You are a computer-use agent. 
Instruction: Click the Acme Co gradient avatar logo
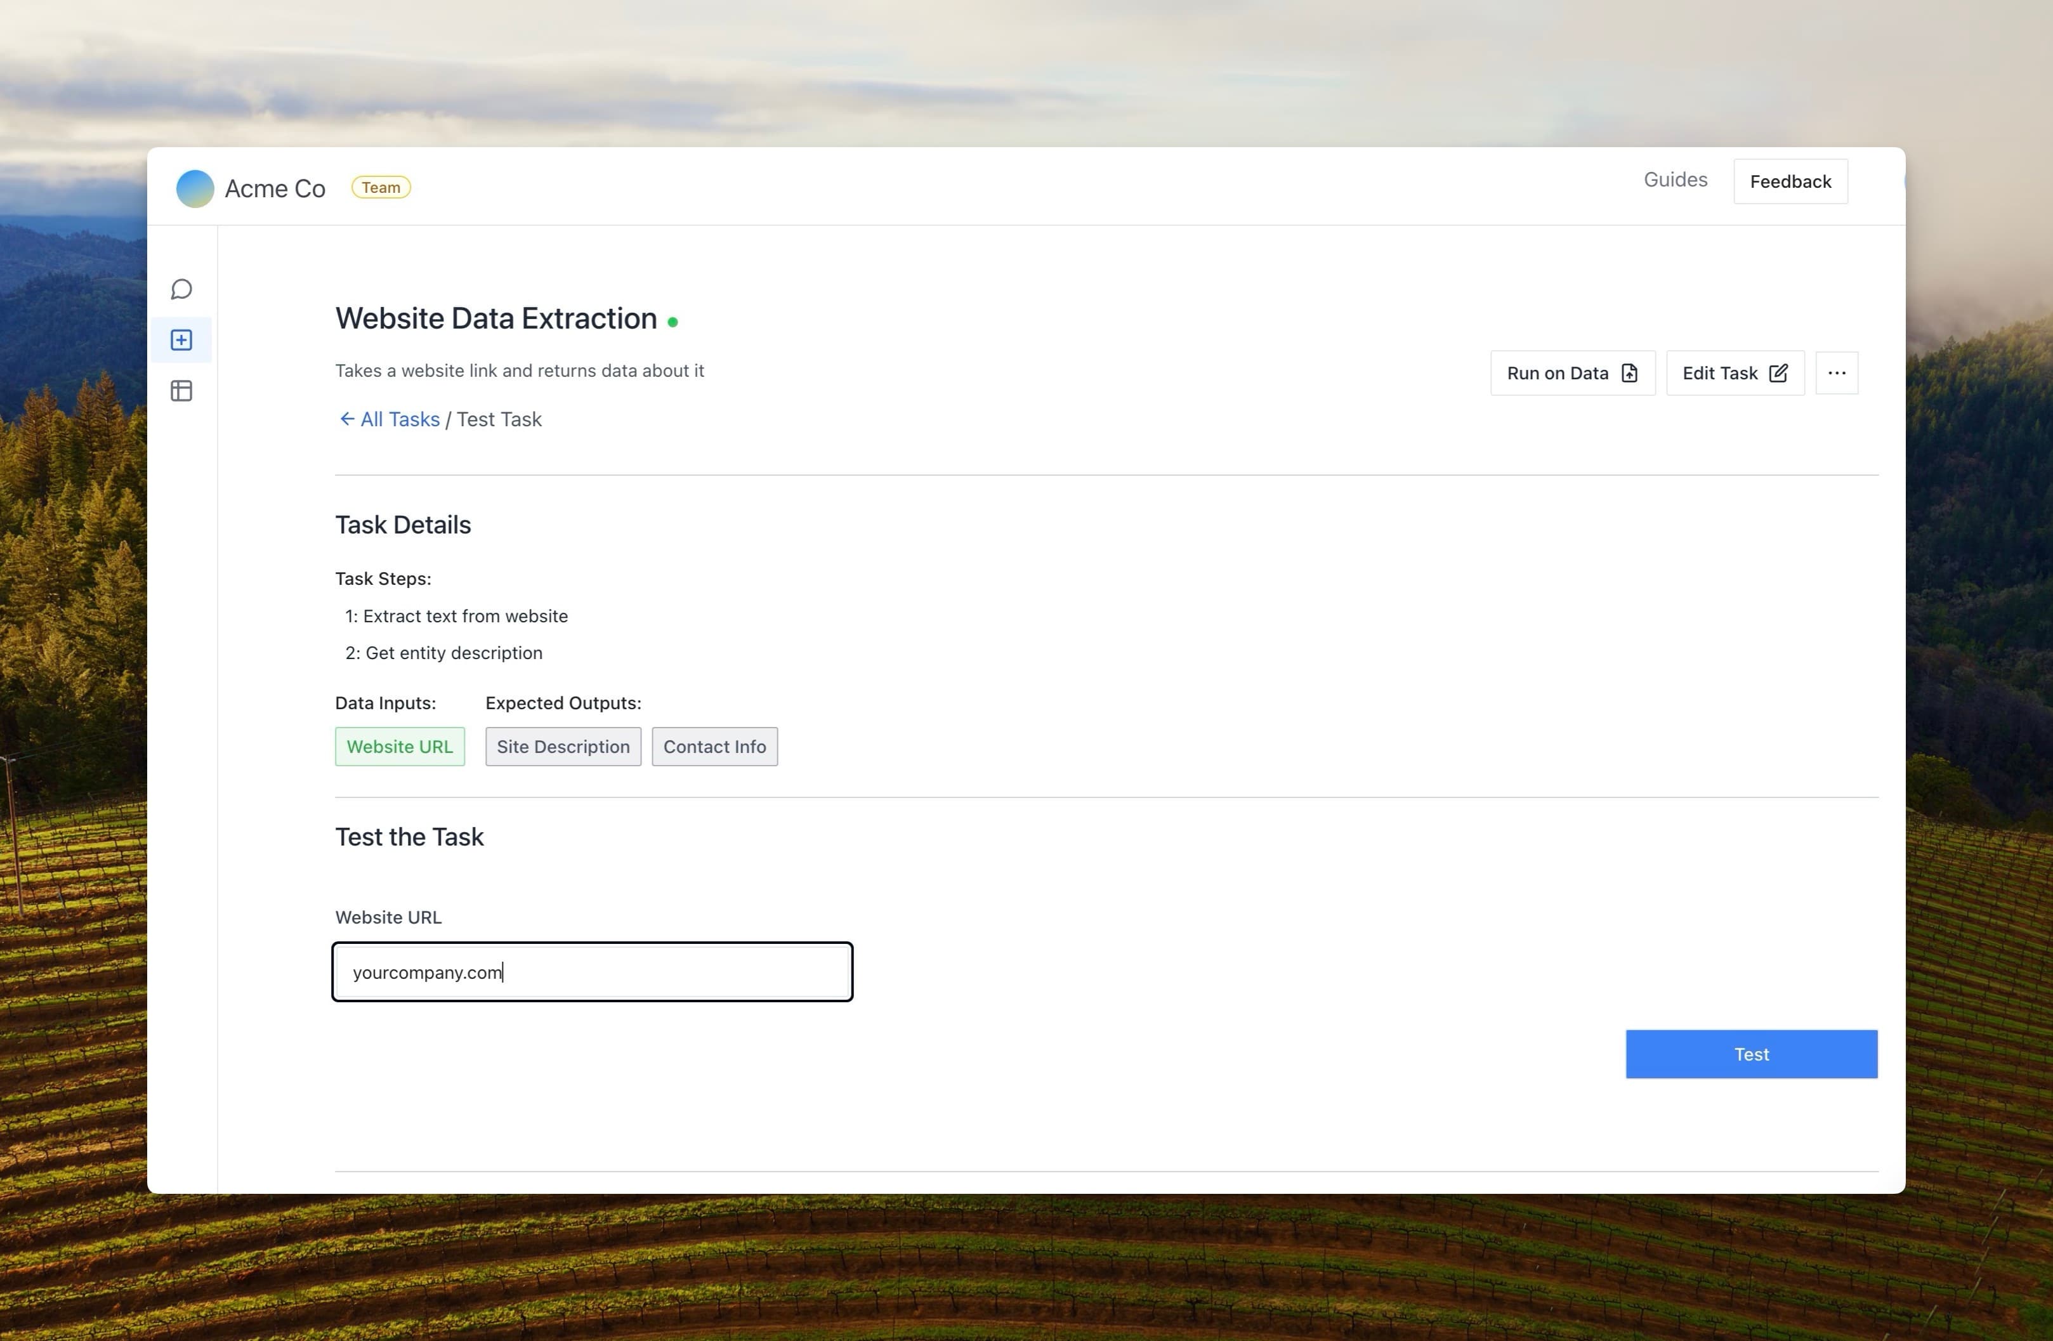click(x=195, y=188)
